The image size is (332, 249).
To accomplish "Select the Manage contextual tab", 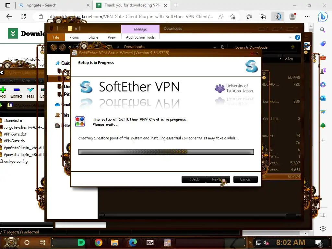I will (x=140, y=29).
